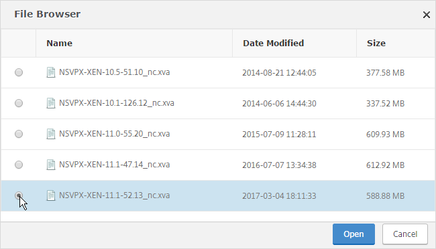Screen dimensions: 436x249
Task: Click the file icon for NSVPX-XEN-11.1-47.14_nc.xva
Action: (x=50, y=165)
